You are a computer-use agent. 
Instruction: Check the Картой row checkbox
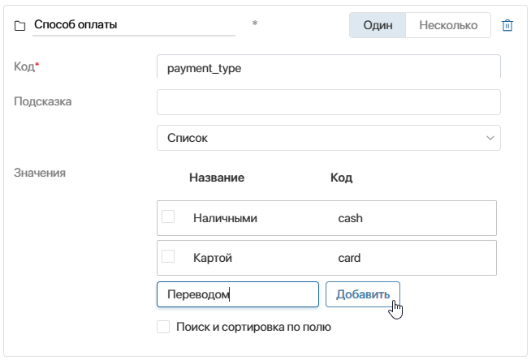[x=168, y=256]
